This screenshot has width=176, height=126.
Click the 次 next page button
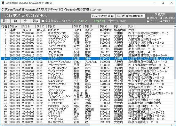(25, 21)
